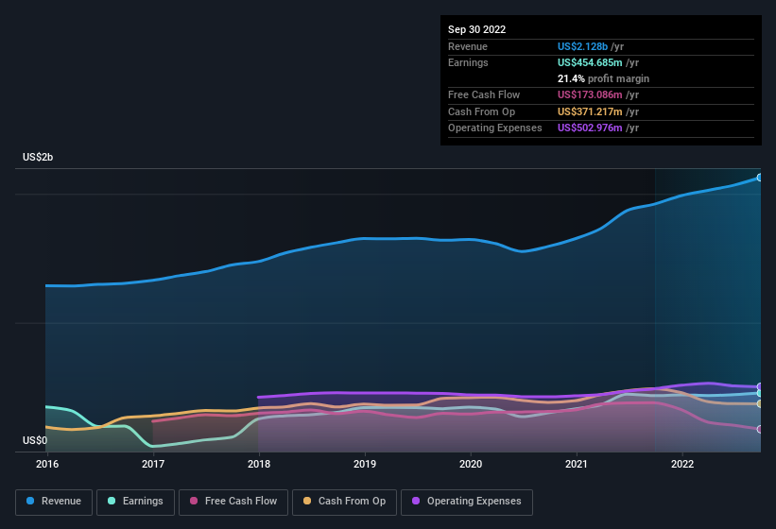Click the 2016 x-axis label
Image resolution: width=776 pixels, height=529 pixels.
point(47,464)
